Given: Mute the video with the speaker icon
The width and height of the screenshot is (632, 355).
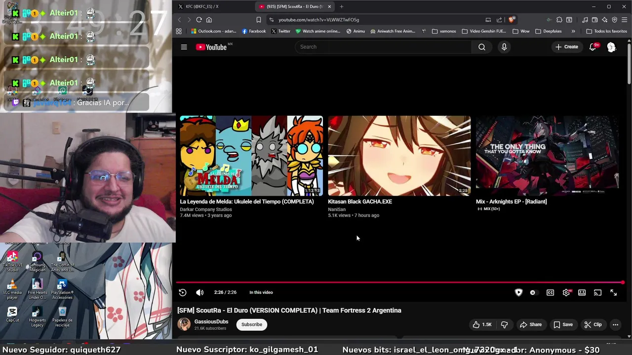Looking at the screenshot, I should pyautogui.click(x=200, y=292).
